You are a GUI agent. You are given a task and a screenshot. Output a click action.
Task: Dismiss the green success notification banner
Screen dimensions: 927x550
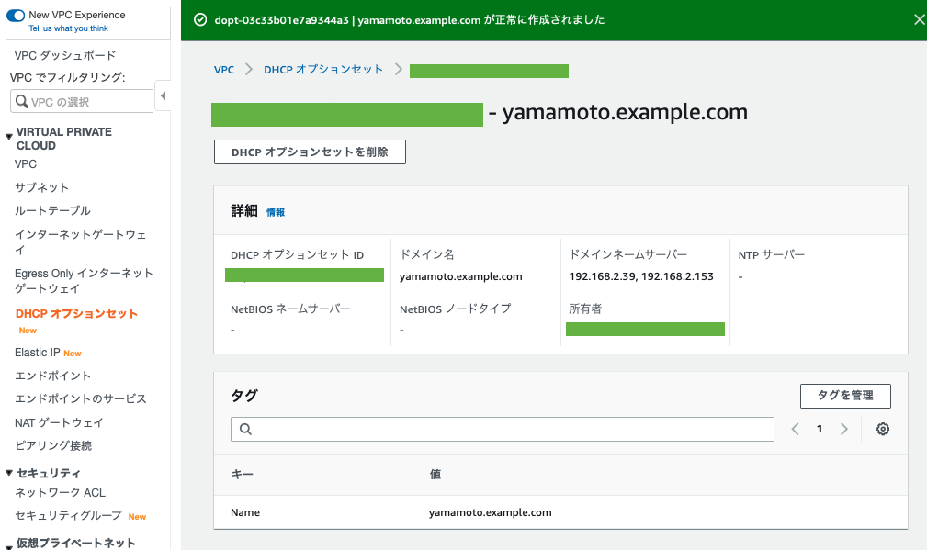tap(920, 19)
